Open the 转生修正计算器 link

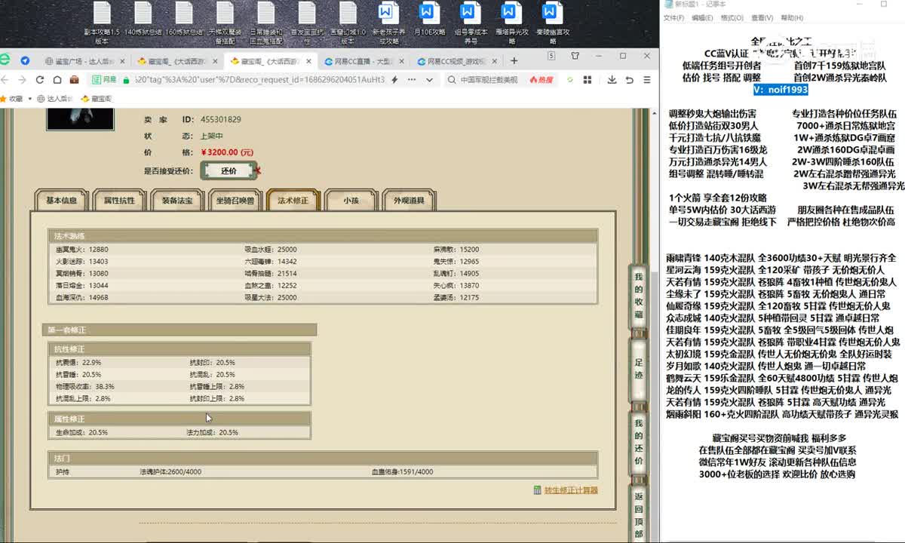570,490
